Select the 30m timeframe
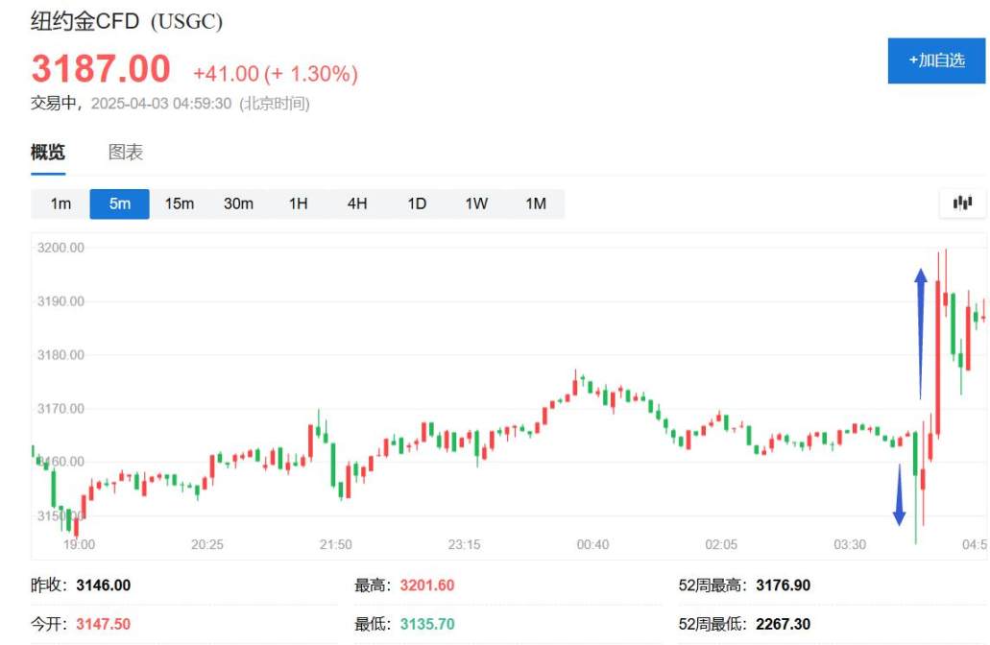The width and height of the screenshot is (990, 645). pyautogui.click(x=238, y=203)
